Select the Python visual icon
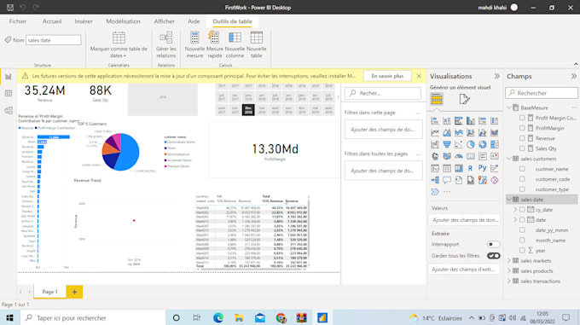Viewport: 580px width, 325px height. (483, 168)
